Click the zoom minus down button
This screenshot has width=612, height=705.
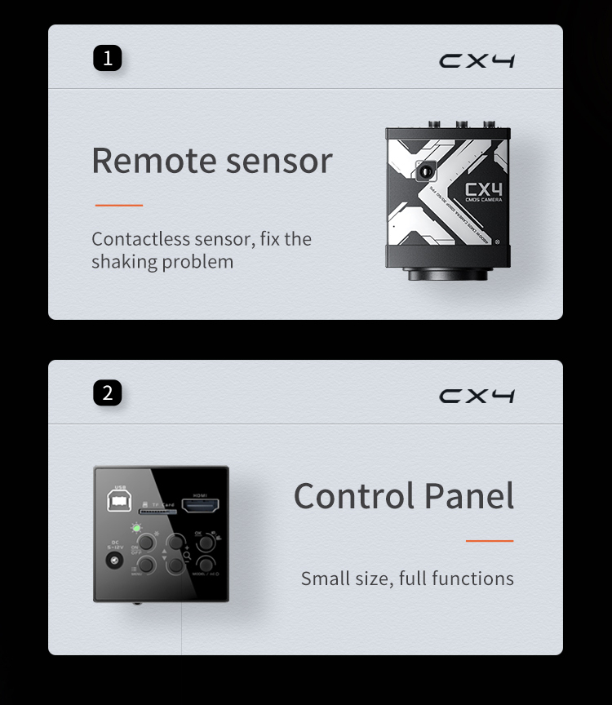[x=175, y=565]
